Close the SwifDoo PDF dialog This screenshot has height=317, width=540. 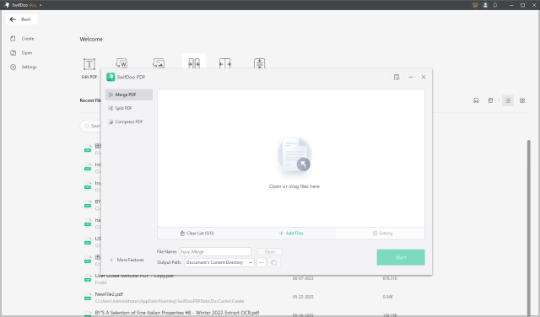[x=424, y=77]
